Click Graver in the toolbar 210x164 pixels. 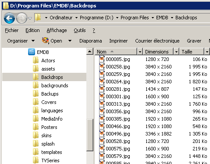194,41
